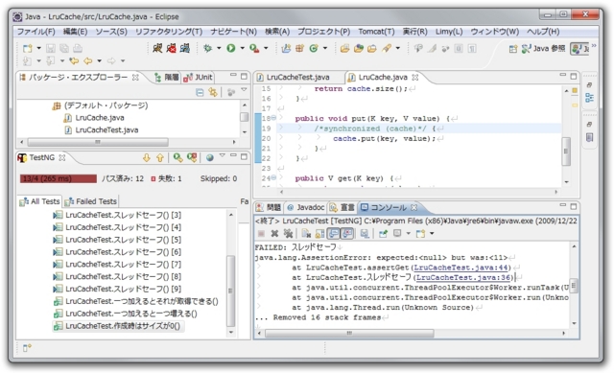Click Next Failed Test down arrow in TestNG
The image size is (614, 373).
pyautogui.click(x=147, y=157)
